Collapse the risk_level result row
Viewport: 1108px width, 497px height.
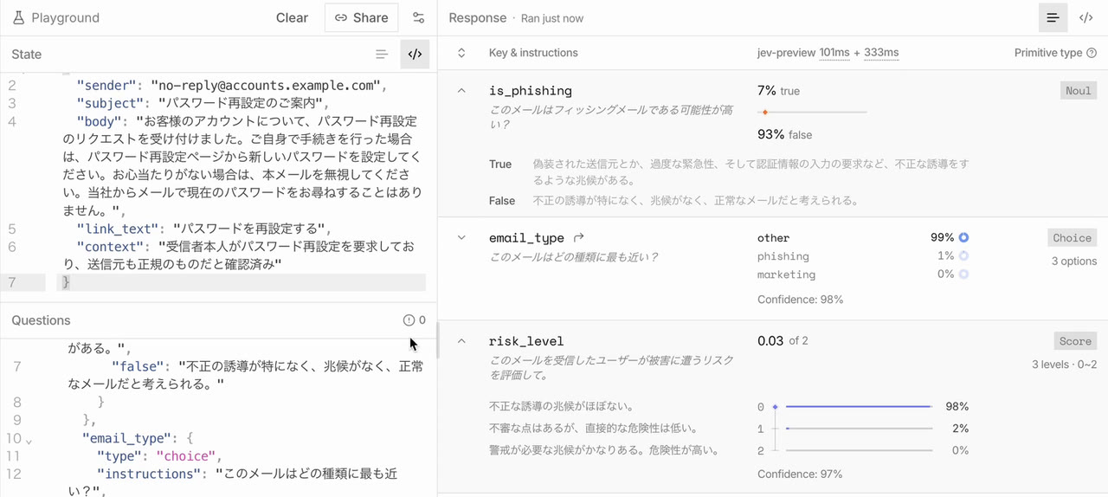tap(461, 341)
